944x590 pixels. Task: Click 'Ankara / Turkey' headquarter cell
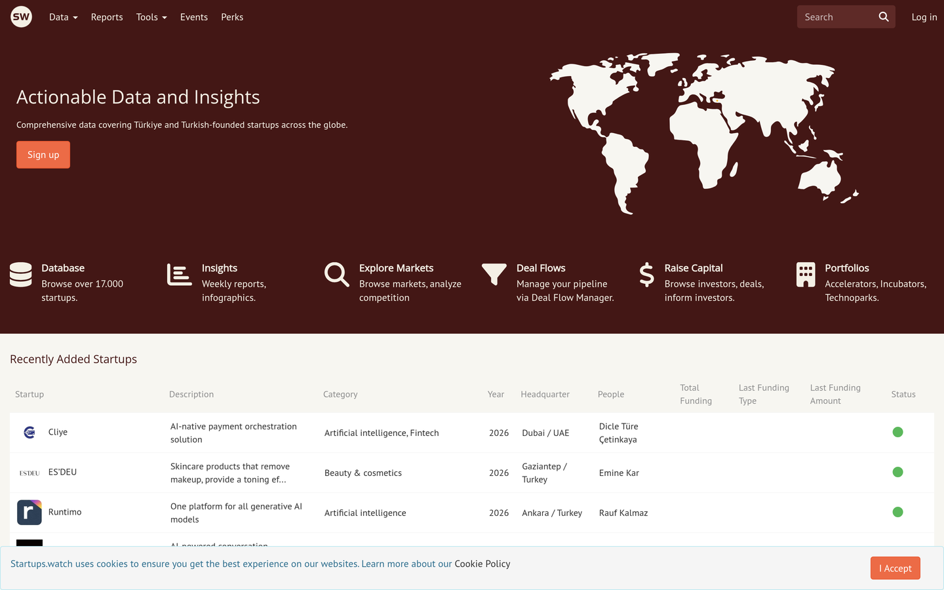(x=552, y=513)
